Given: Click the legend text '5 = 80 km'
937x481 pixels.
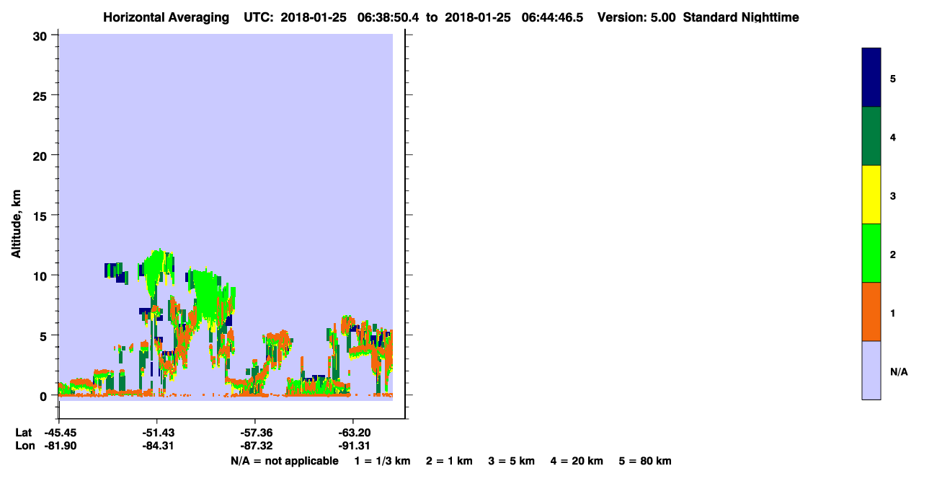Looking at the screenshot, I should coord(645,461).
